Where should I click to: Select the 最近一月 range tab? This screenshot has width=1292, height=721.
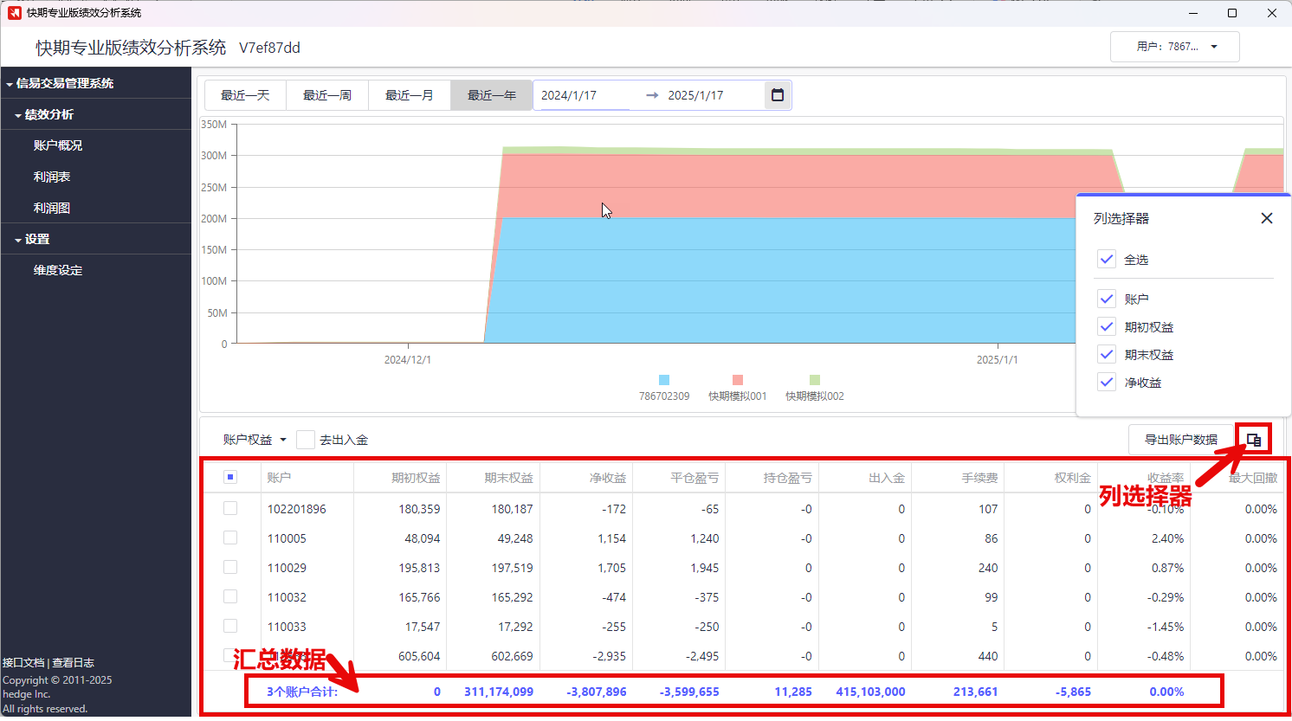click(x=410, y=95)
